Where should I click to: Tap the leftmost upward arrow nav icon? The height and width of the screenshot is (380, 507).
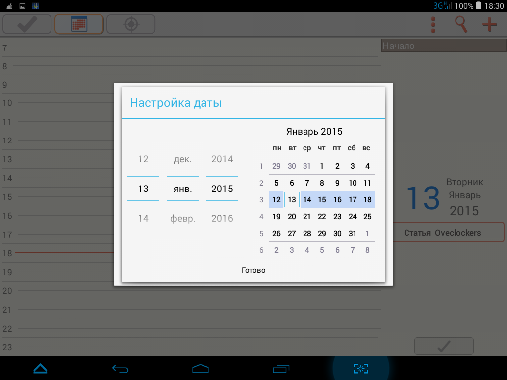[x=41, y=368]
